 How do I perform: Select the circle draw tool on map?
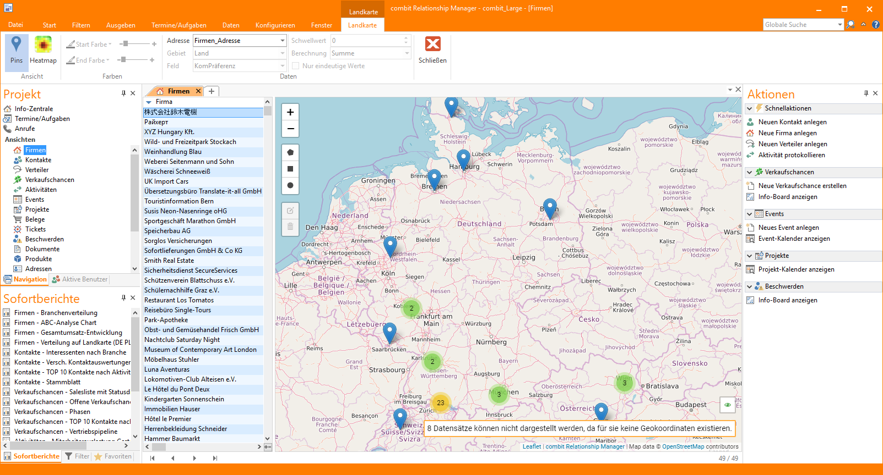[x=290, y=185]
